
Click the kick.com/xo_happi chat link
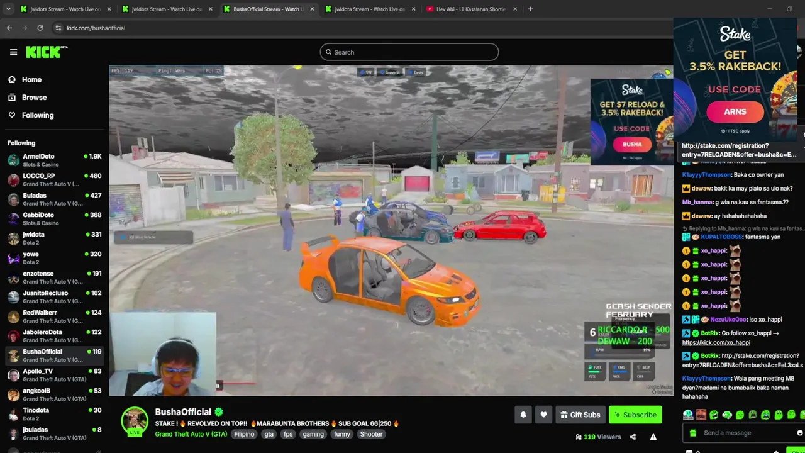(x=716, y=343)
